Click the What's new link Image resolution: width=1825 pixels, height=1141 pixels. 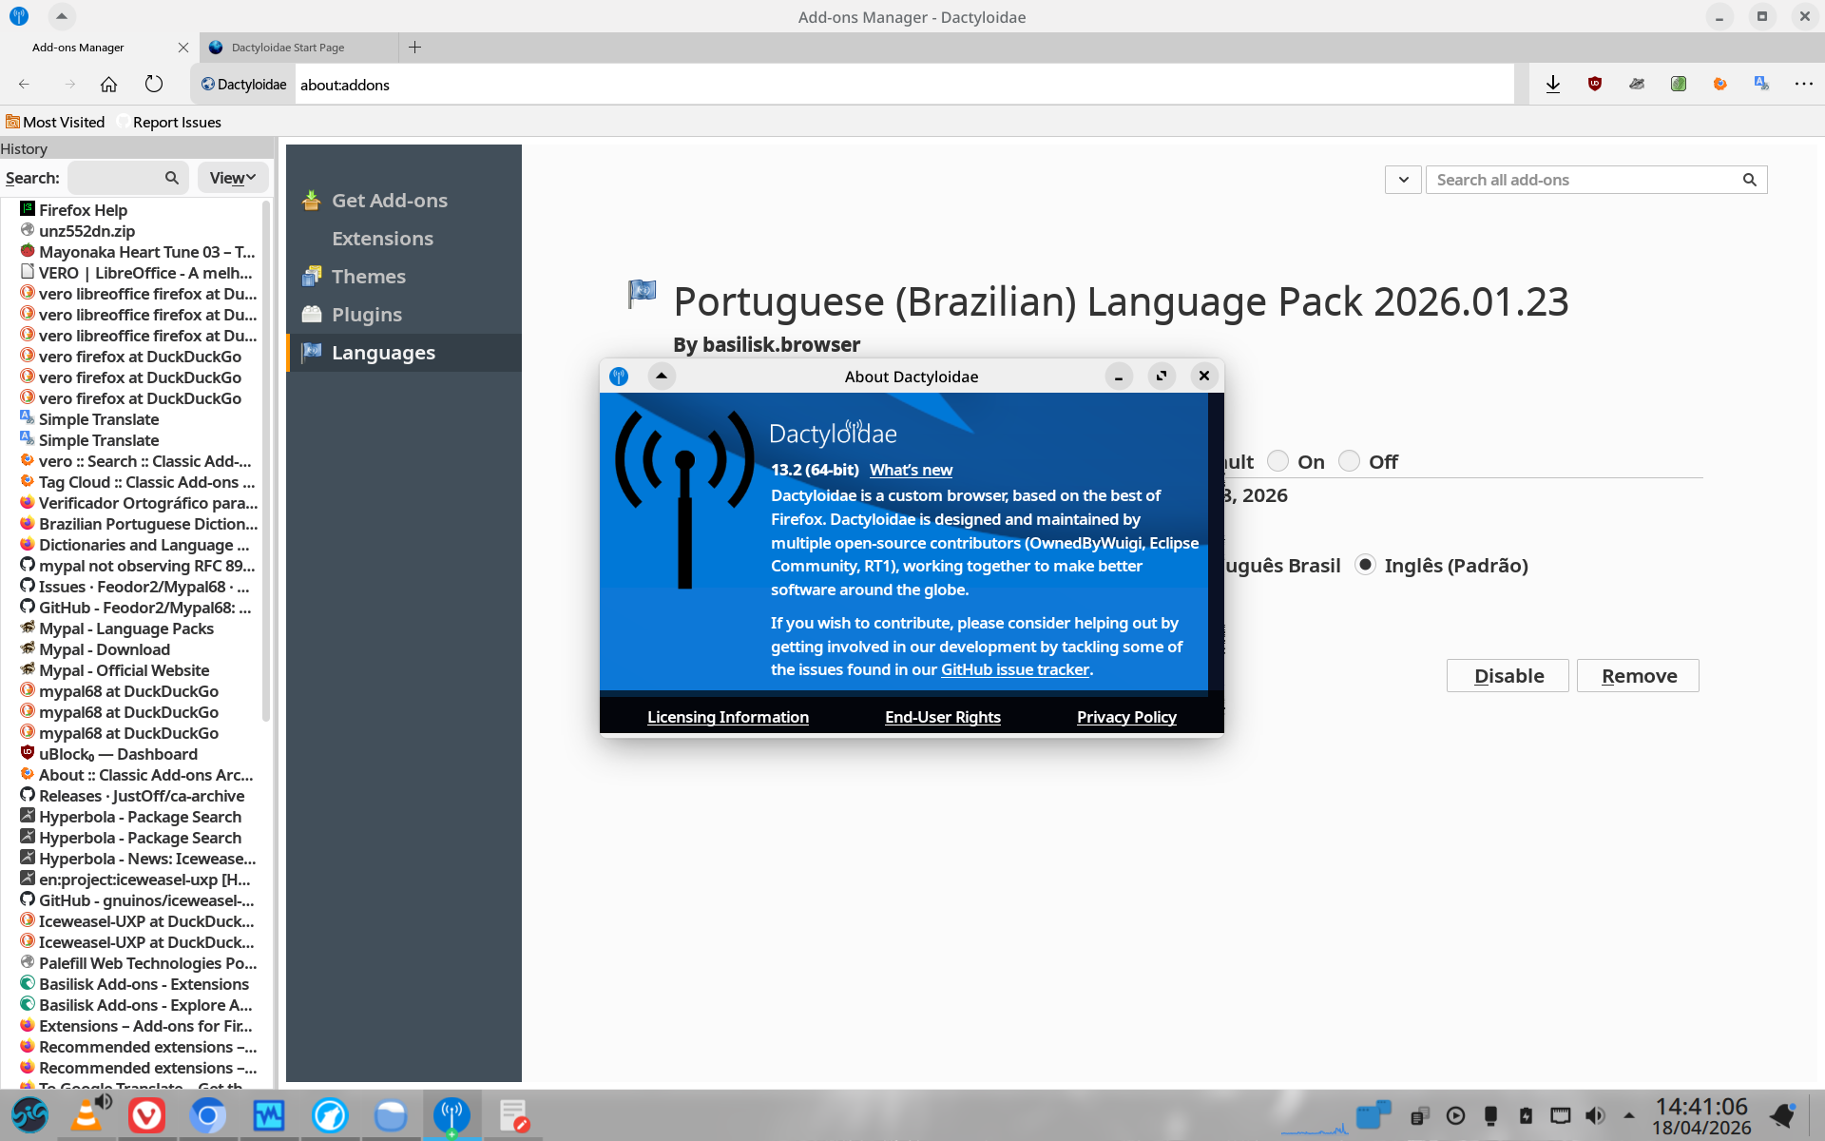pos(911,470)
